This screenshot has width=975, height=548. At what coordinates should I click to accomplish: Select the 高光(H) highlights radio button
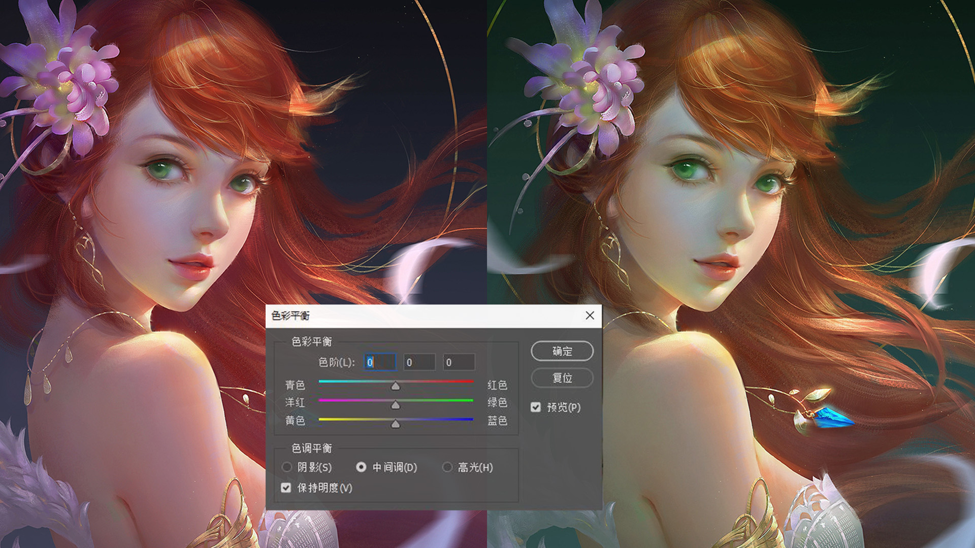coord(447,467)
